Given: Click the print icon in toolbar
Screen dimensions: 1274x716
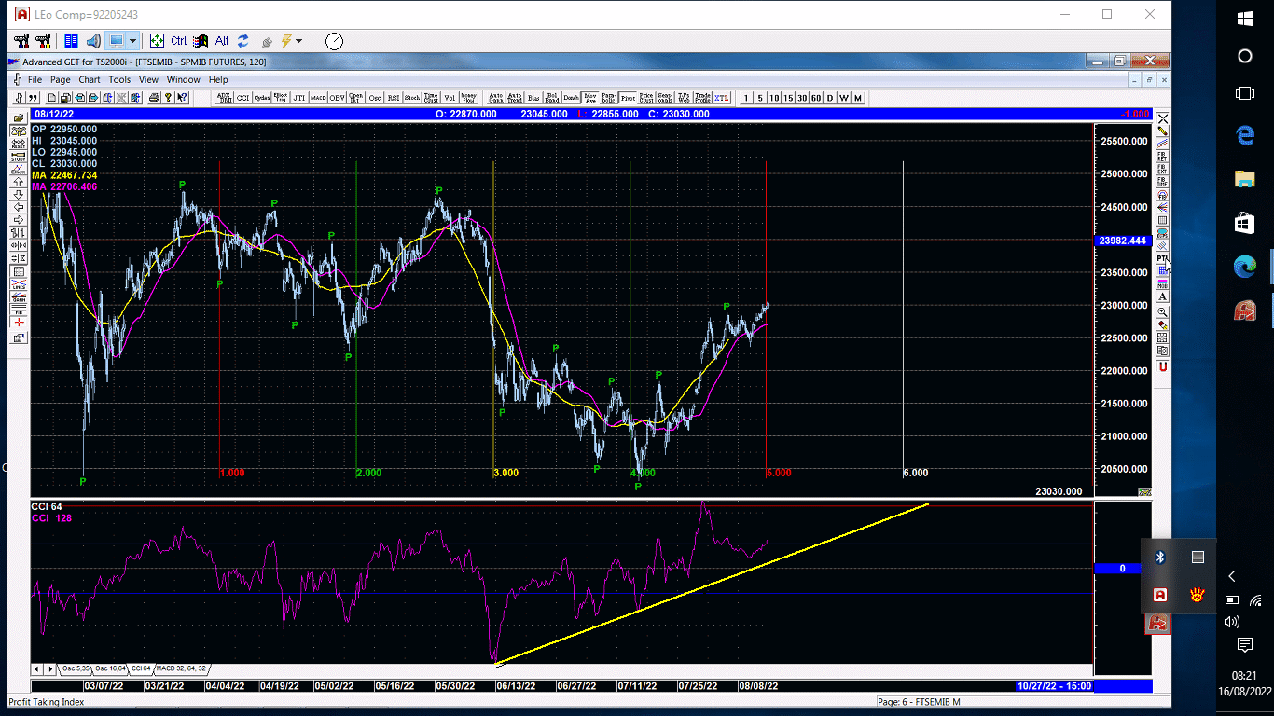Looking at the screenshot, I should [x=154, y=97].
